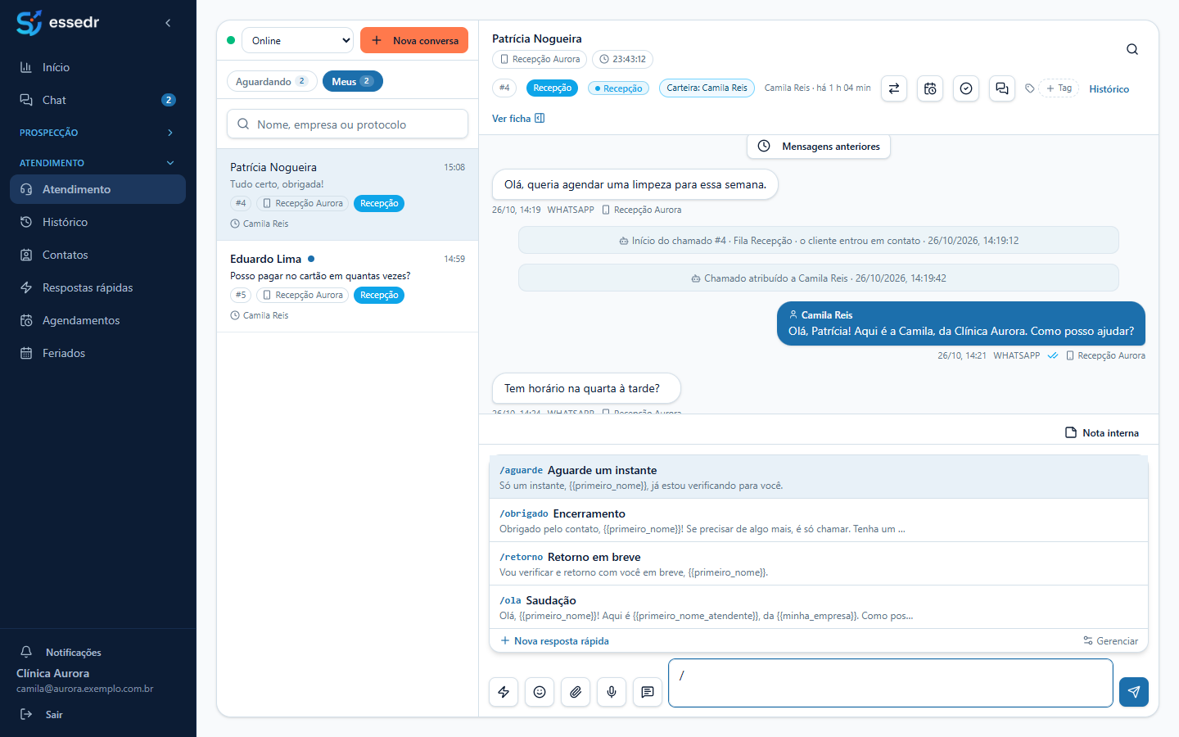Open the chat bubbles icon in header
This screenshot has height=737, width=1179.
coord(1002,88)
